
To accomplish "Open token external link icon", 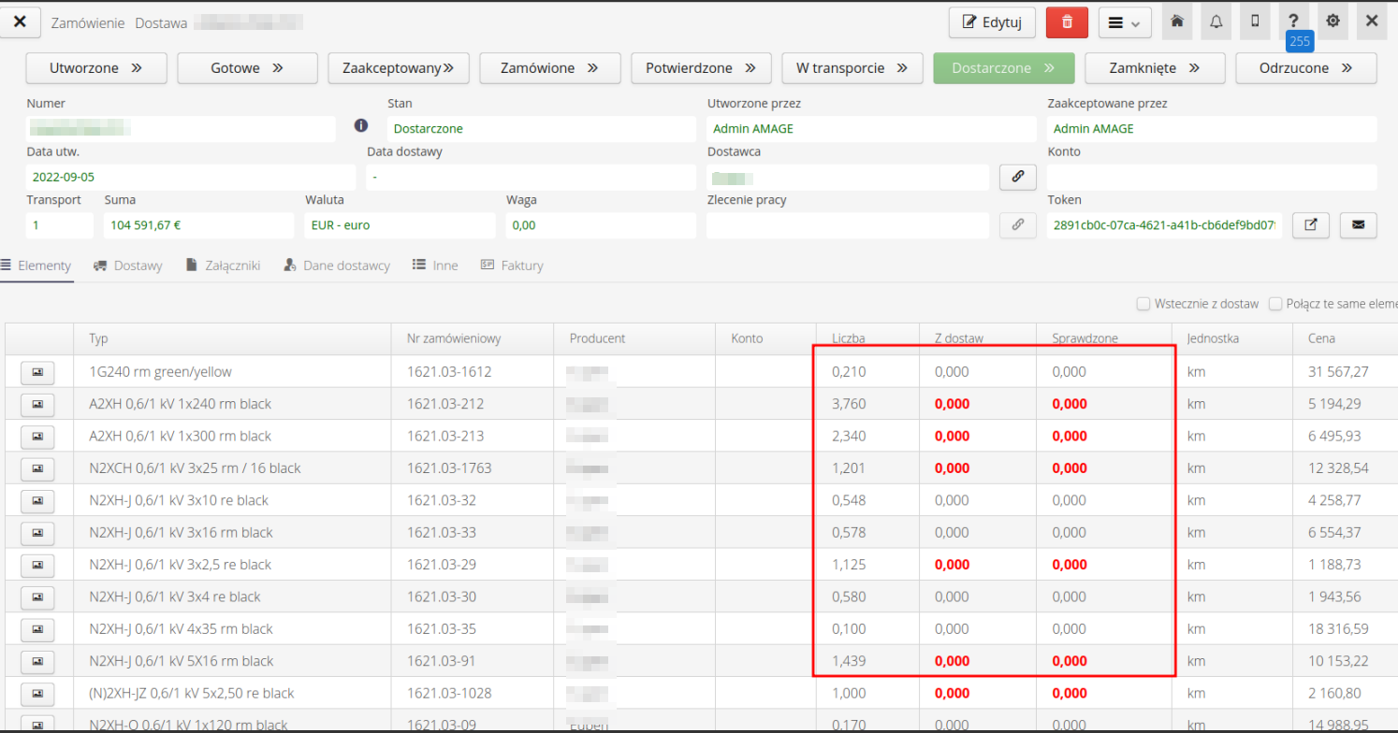I will click(x=1310, y=224).
